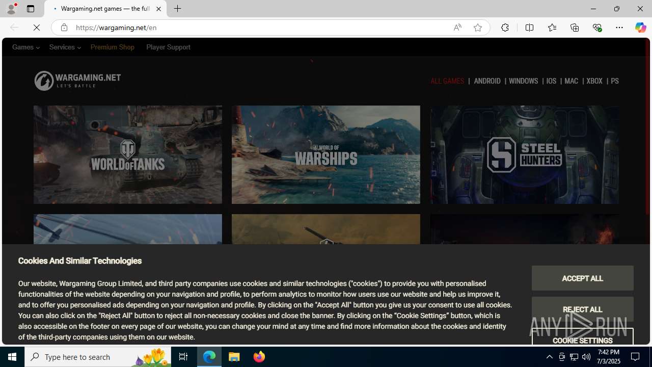The image size is (652, 367).
Task: Open Tab actions menu icon
Action: pos(31,9)
